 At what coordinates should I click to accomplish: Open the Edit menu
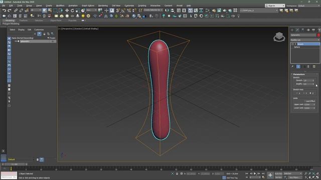(11, 5)
